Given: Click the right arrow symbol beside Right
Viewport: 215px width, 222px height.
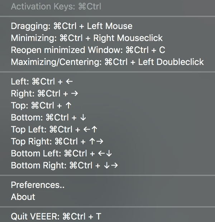Looking at the screenshot, I should tap(75, 94).
